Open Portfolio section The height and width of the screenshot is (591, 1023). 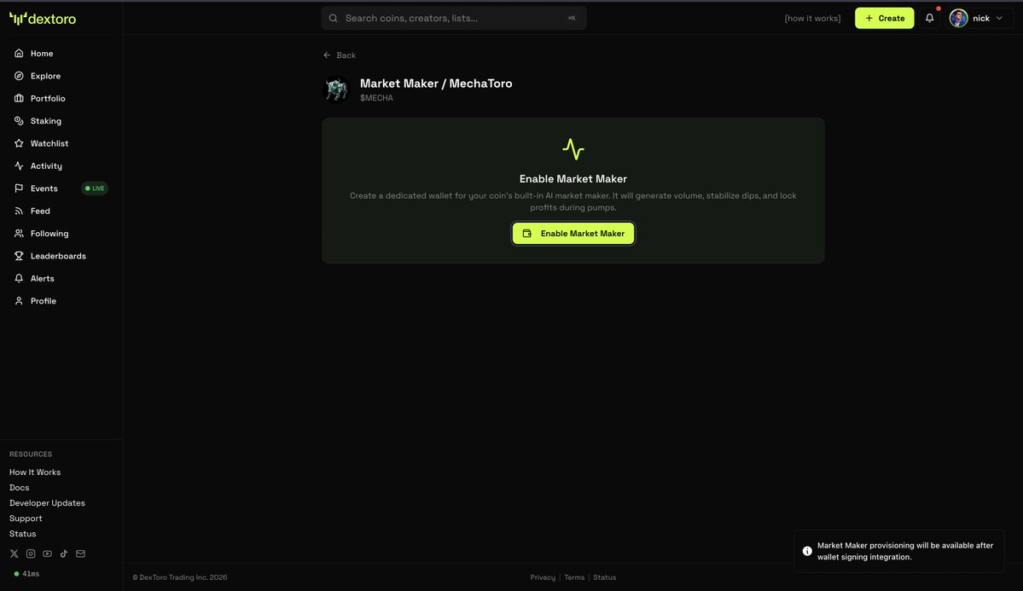coord(48,99)
